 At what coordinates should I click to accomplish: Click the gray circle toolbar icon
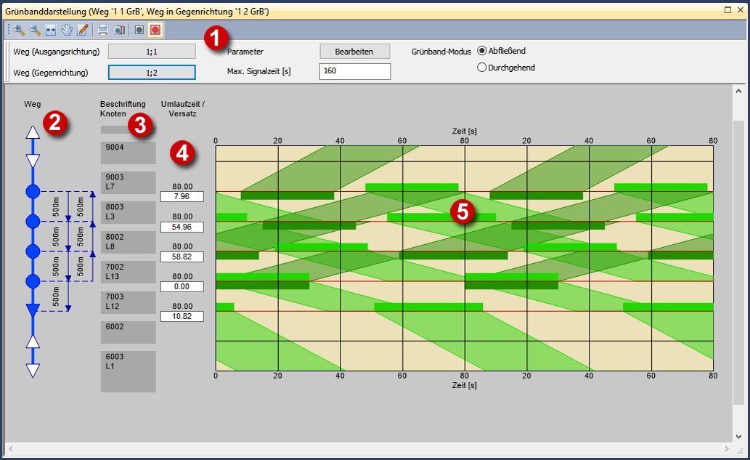139,30
